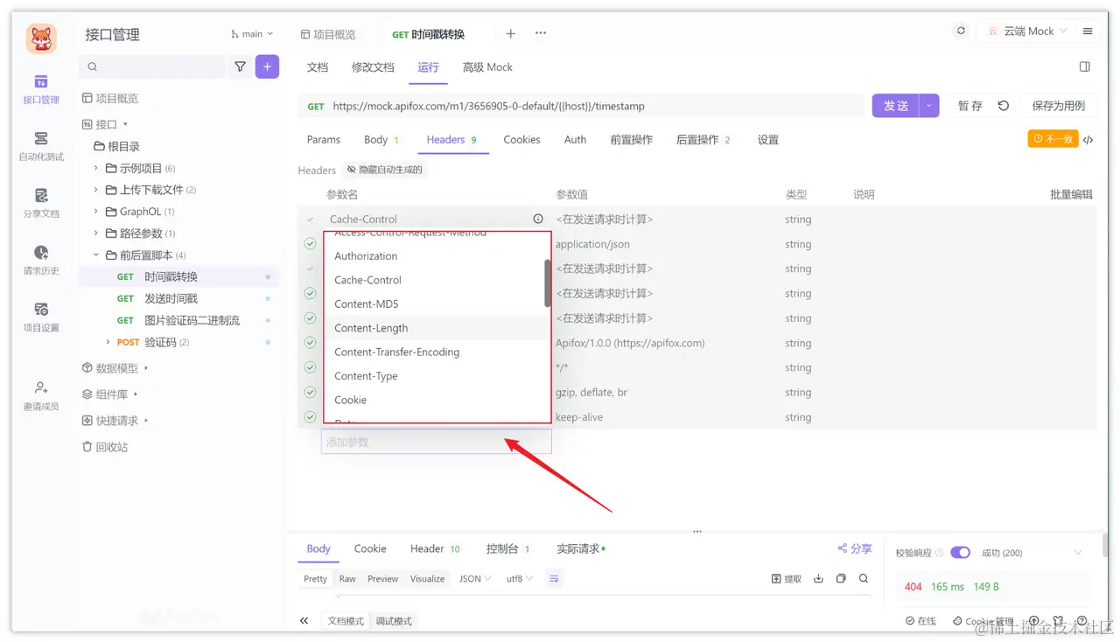Click the 保存为用例 button
1120x642 pixels.
tap(1059, 106)
